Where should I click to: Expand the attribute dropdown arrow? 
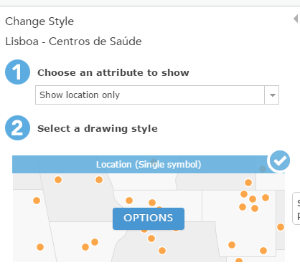[x=272, y=95]
